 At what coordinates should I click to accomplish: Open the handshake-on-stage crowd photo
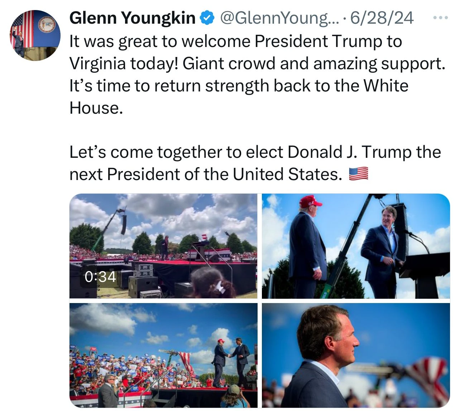pos(163,355)
